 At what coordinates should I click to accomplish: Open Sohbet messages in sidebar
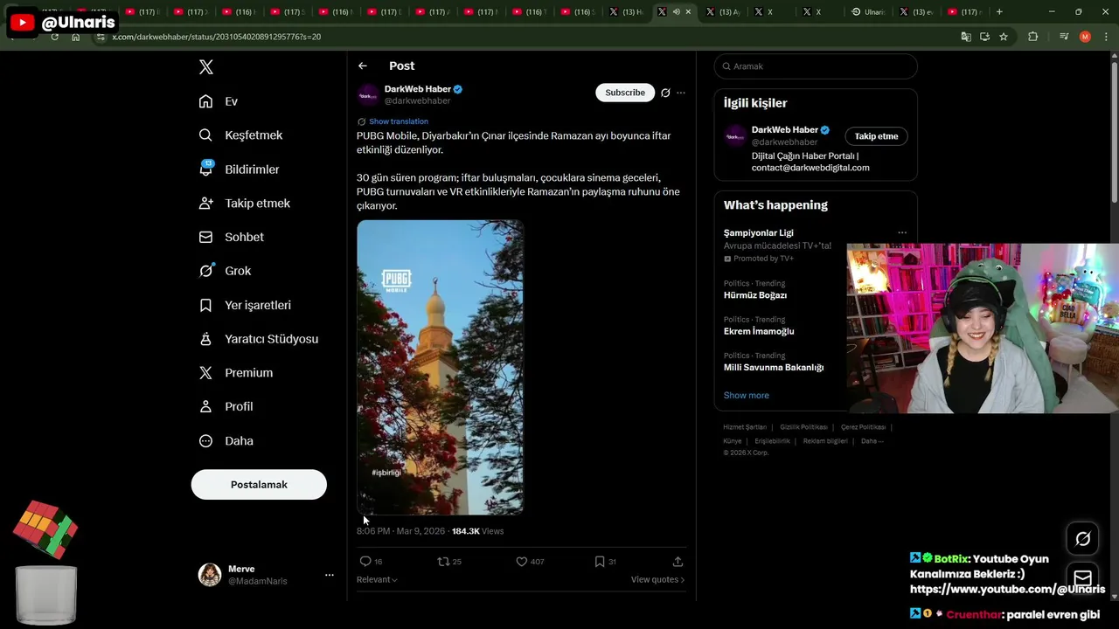coord(231,237)
